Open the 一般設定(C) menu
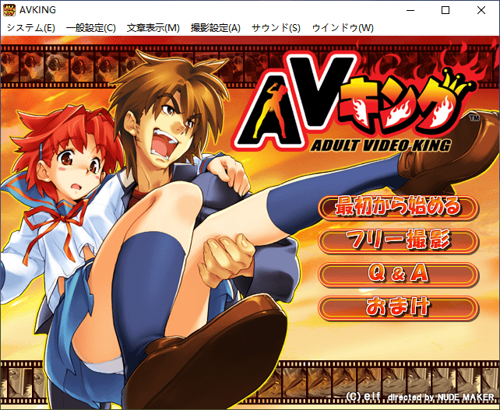 pyautogui.click(x=91, y=28)
